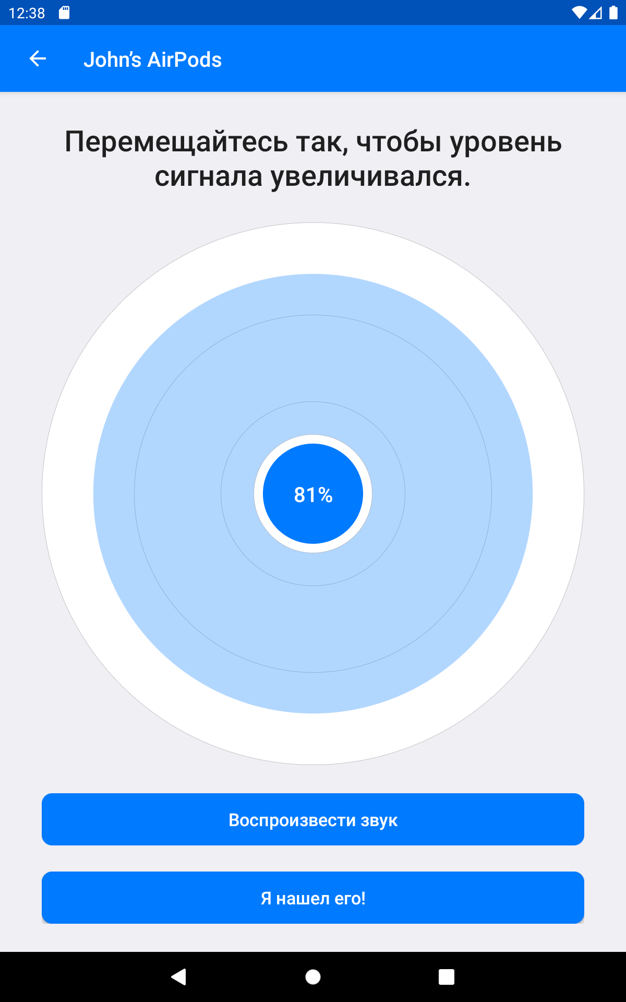Tap the Воспроизвести звук button

click(x=313, y=819)
